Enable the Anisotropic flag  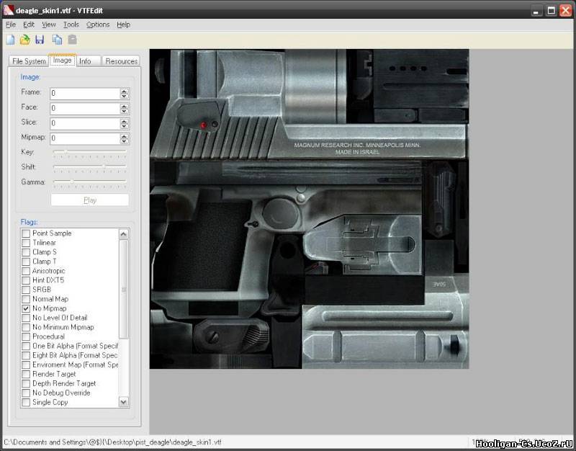coord(26,271)
